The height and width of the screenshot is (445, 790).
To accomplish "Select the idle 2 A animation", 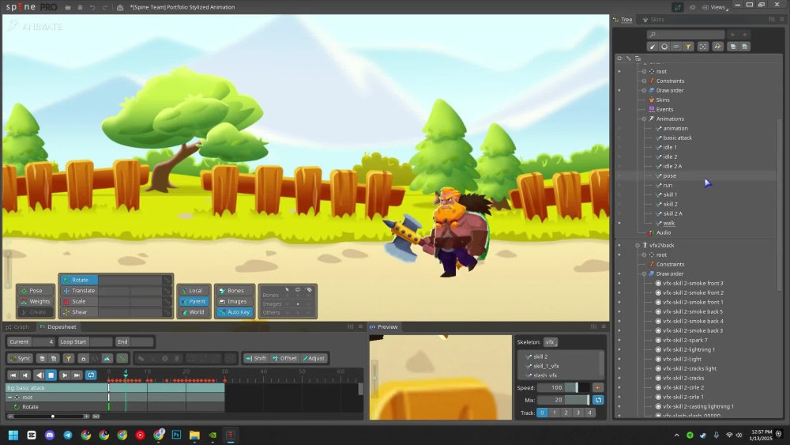I will pos(672,166).
